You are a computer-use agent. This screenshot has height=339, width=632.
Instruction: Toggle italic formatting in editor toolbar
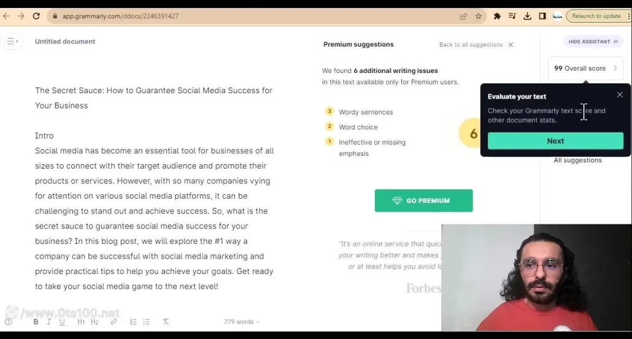pyautogui.click(x=48, y=322)
